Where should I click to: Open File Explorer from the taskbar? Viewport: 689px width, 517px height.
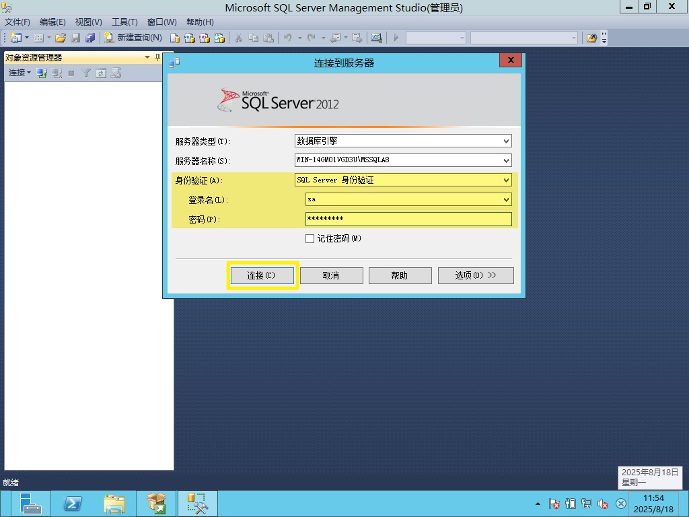coord(114,504)
